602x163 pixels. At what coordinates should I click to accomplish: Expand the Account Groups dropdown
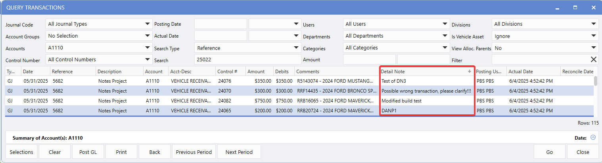click(98, 36)
